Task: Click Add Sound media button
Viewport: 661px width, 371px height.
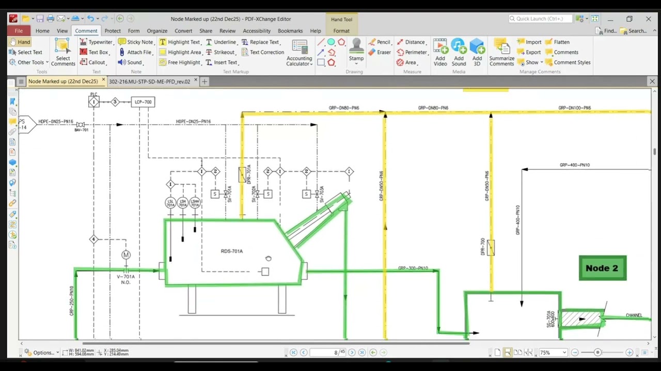Action: 459,53
